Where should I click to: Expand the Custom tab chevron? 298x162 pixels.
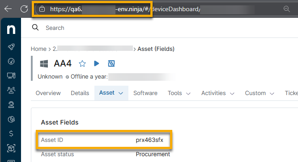272,94
